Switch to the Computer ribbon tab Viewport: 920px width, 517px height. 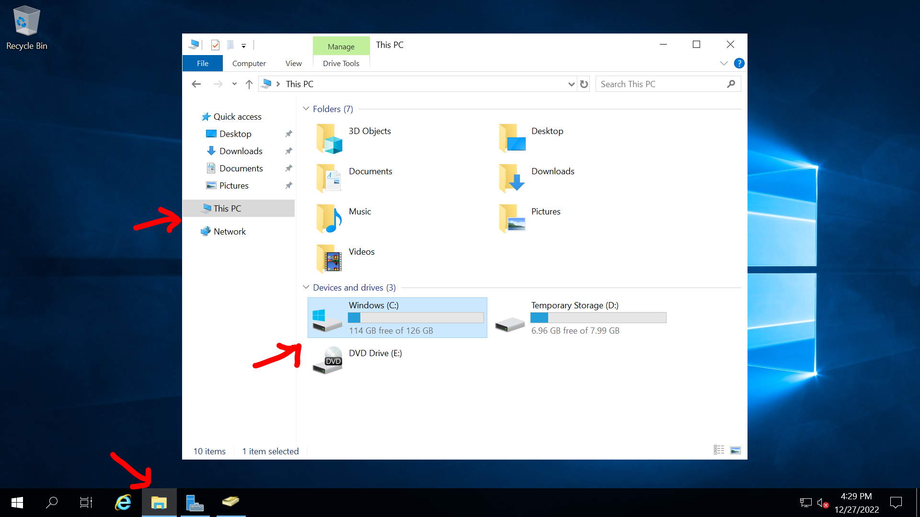tap(249, 63)
